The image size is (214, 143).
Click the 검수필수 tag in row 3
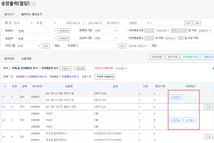pos(190,120)
